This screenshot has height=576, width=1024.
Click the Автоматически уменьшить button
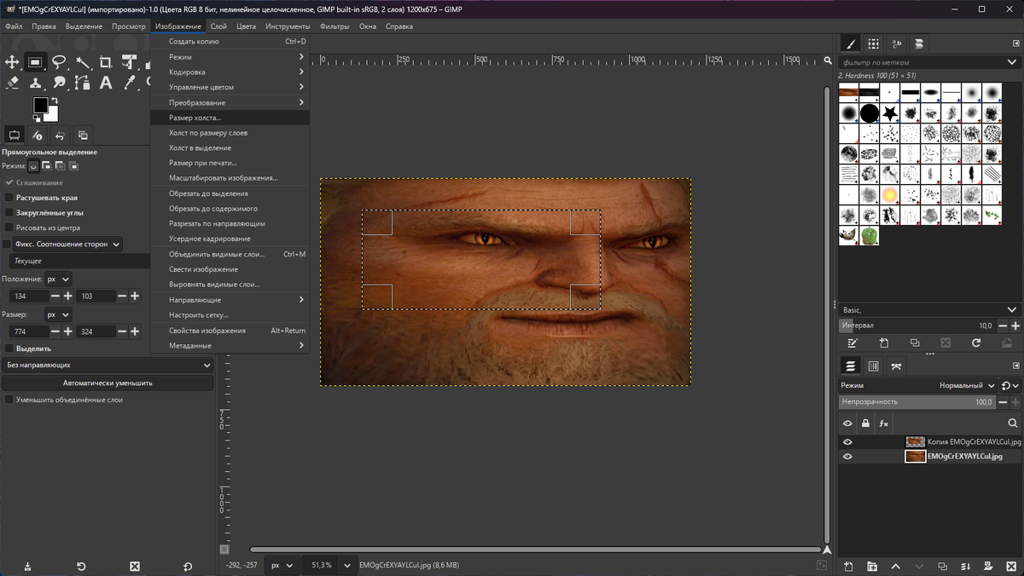pyautogui.click(x=108, y=383)
